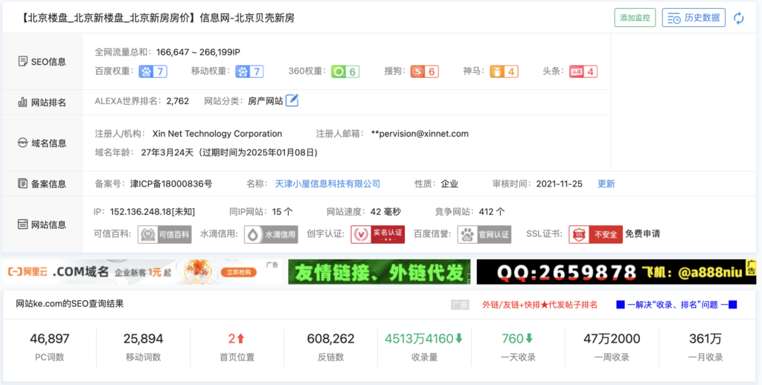Click the 实名认证 badge
Viewport: 762px width, 385px height.
coord(377,234)
